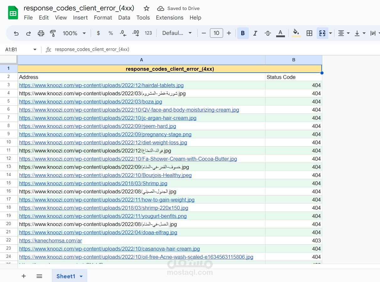Image resolution: width=380 pixels, height=282 pixels.
Task: Toggle merge cells button
Action: click(322, 33)
